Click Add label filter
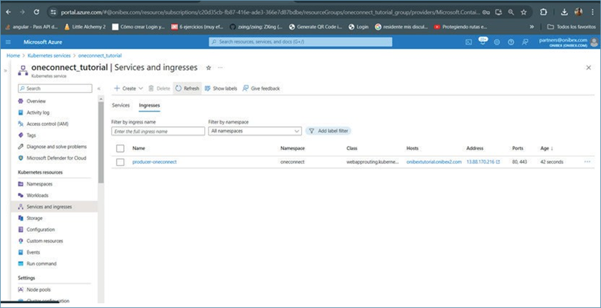The height and width of the screenshot is (308, 601). [x=328, y=131]
